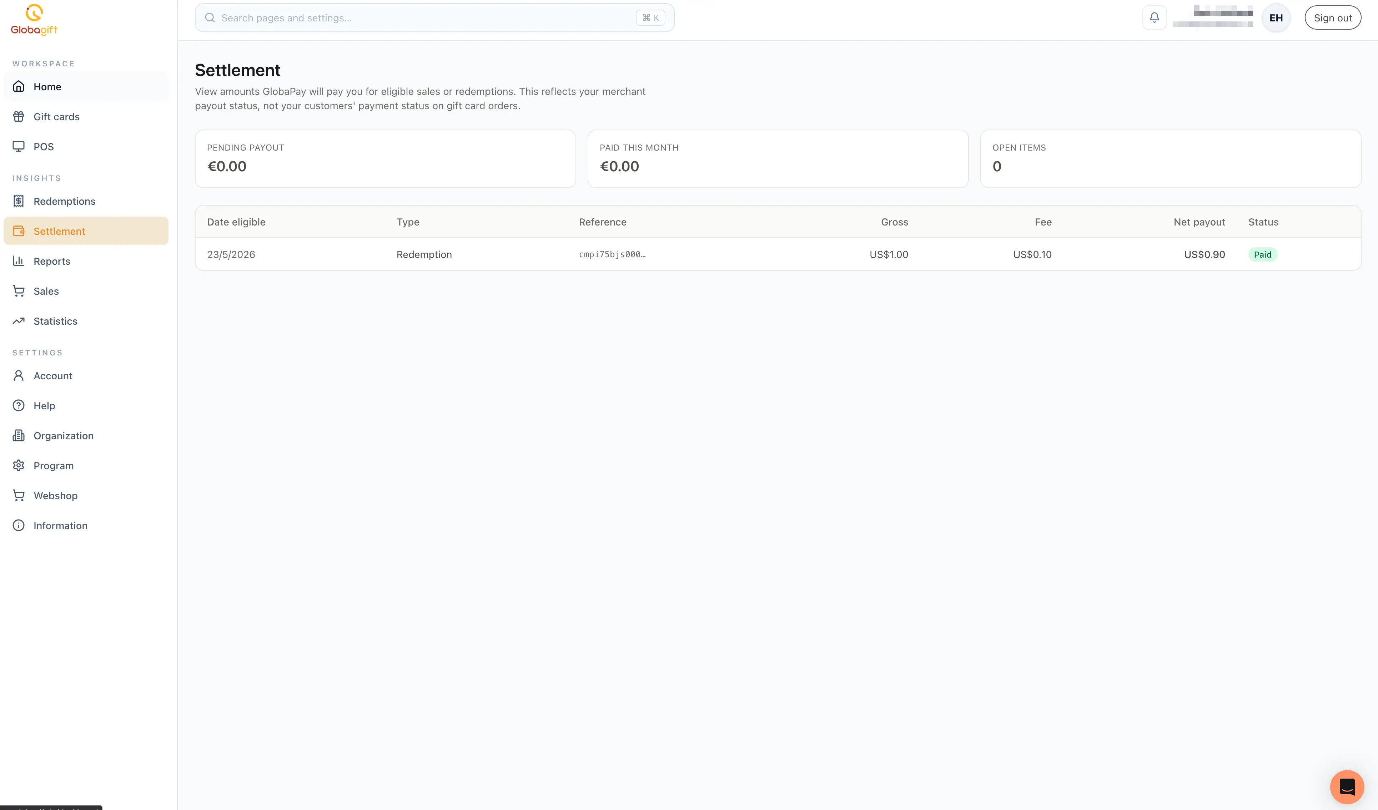The width and height of the screenshot is (1378, 810).
Task: Open the Reports page
Action: coord(86,261)
